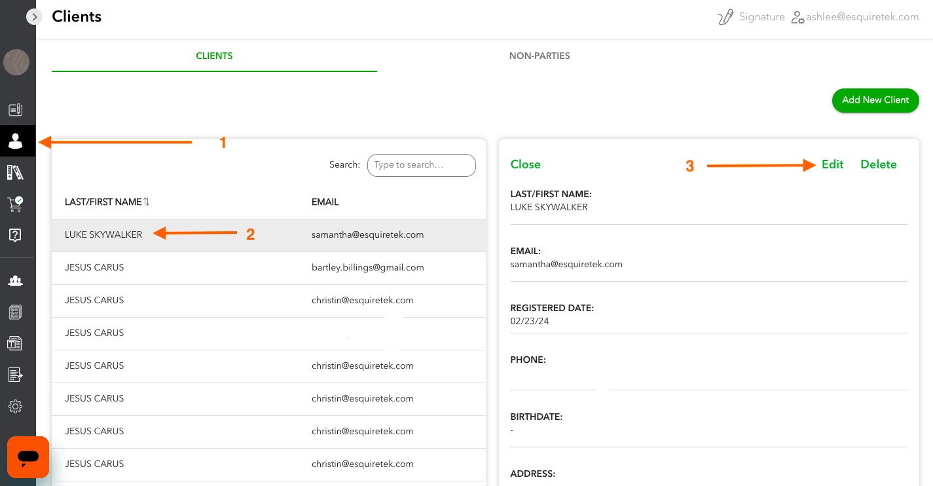
Task: Select the CLIENTS tab
Action: click(x=214, y=56)
